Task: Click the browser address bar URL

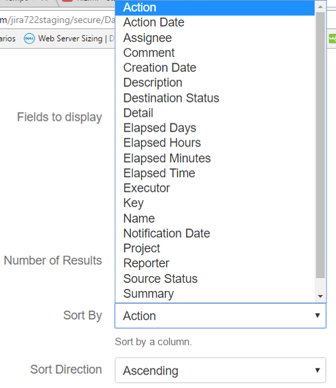Action: (x=58, y=20)
